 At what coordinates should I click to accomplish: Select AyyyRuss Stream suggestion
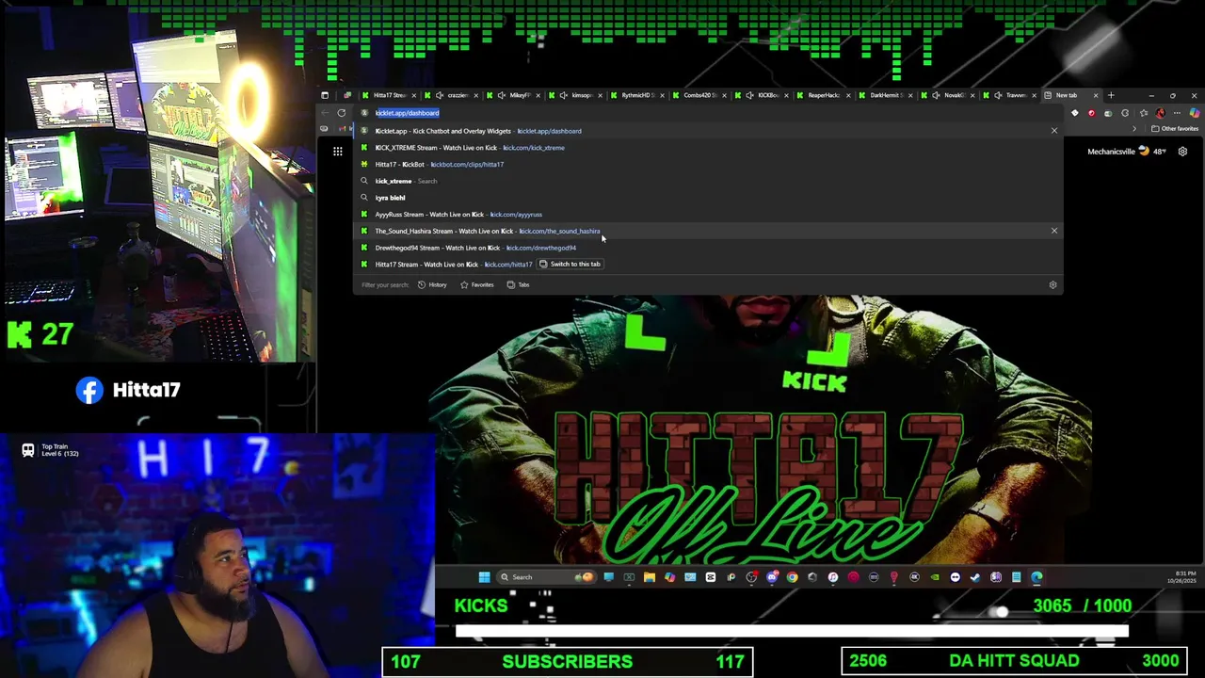708,214
